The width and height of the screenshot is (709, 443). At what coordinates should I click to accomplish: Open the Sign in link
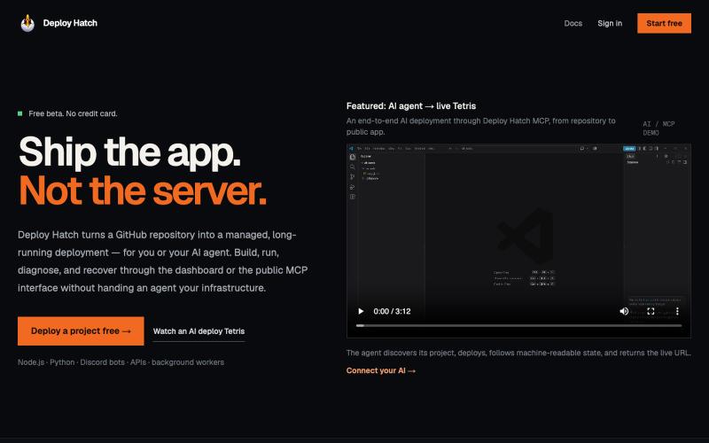pos(610,24)
